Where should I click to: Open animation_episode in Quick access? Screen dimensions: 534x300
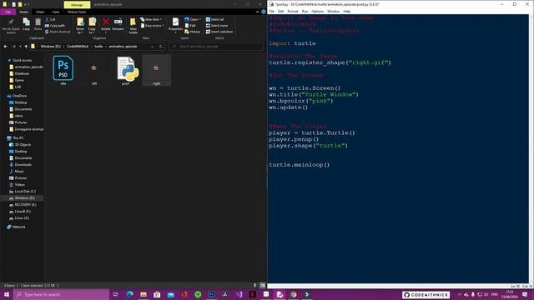(x=28, y=67)
